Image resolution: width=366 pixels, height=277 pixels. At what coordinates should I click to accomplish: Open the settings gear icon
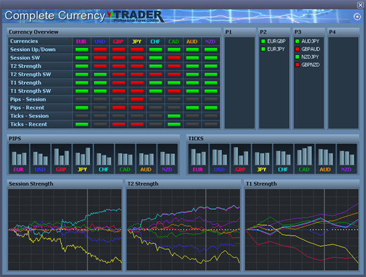pos(357,16)
